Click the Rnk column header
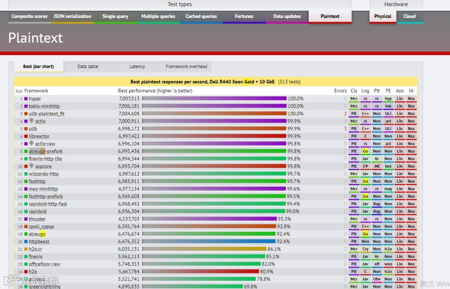The image size is (450, 289). click(19, 91)
